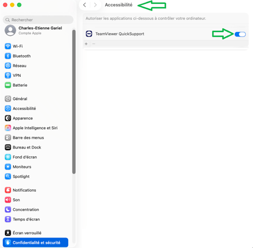This screenshot has width=253, height=248.
Task: Click the Rechercher search field
Action: [x=38, y=20]
